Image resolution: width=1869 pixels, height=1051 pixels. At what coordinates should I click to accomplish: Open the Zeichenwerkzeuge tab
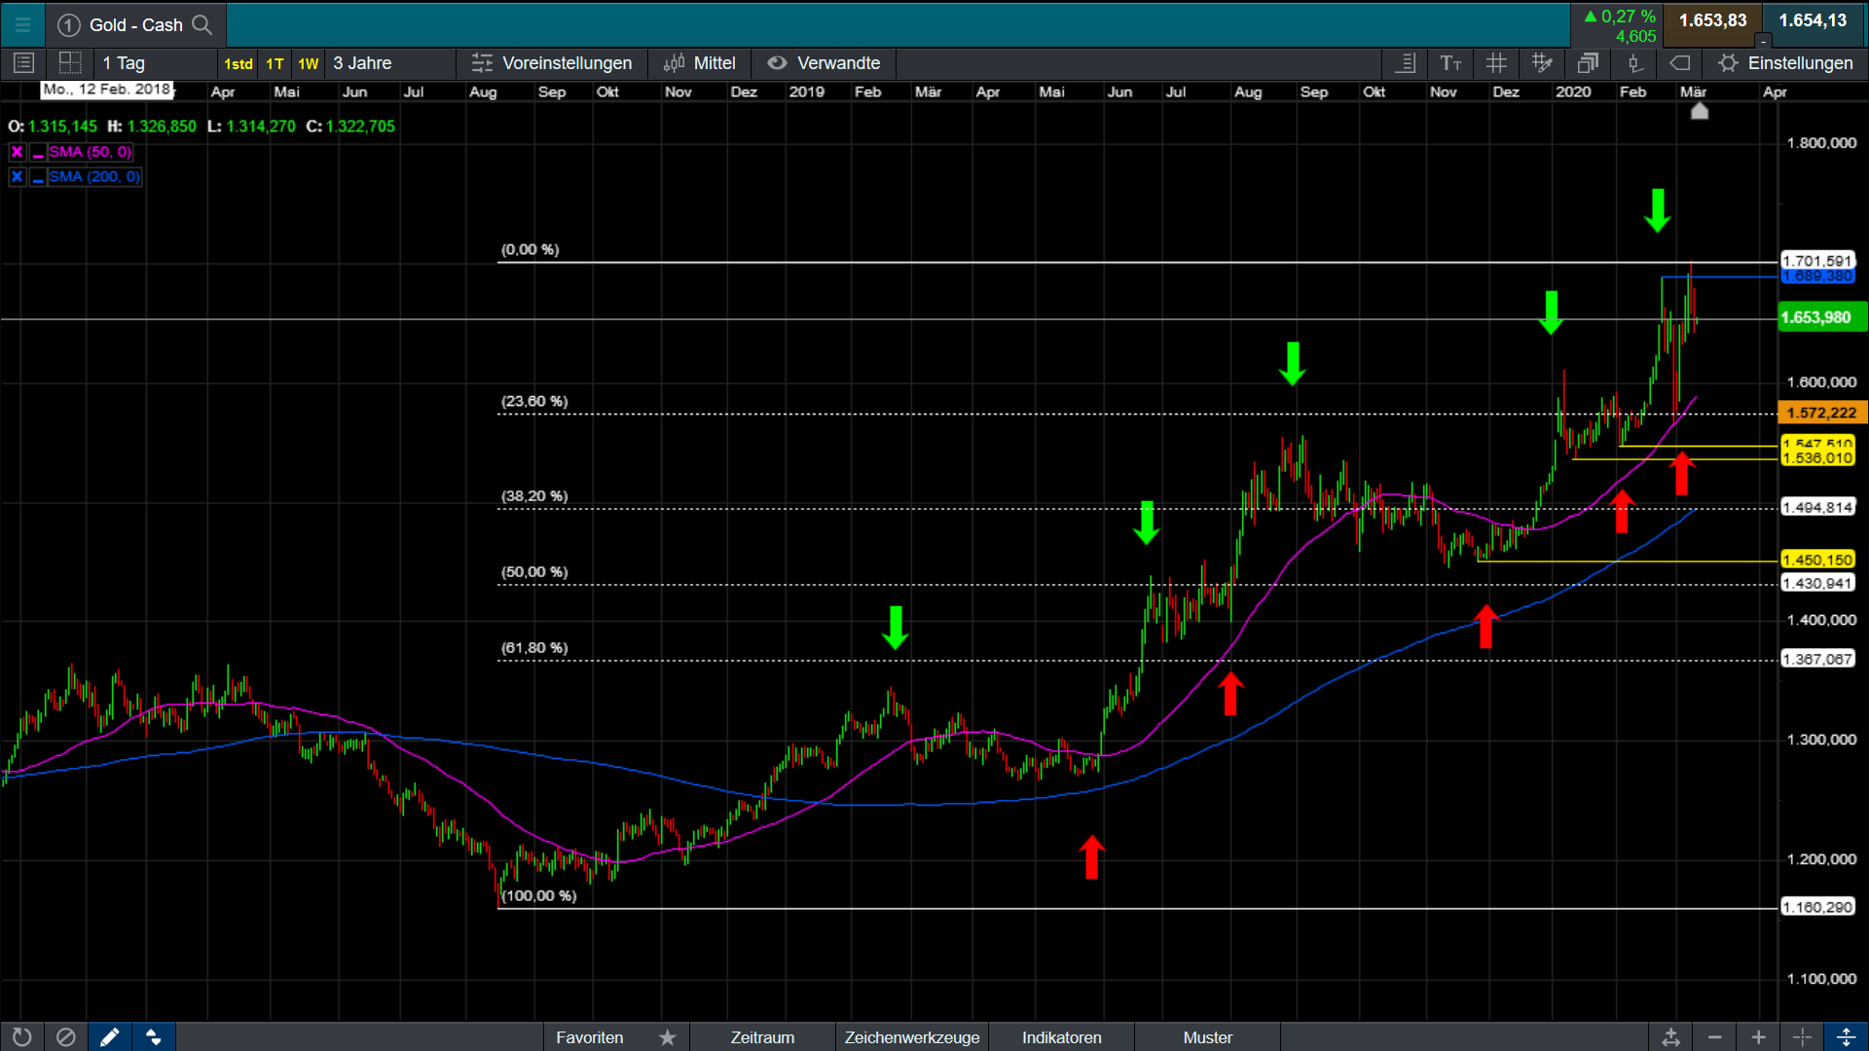click(911, 1037)
